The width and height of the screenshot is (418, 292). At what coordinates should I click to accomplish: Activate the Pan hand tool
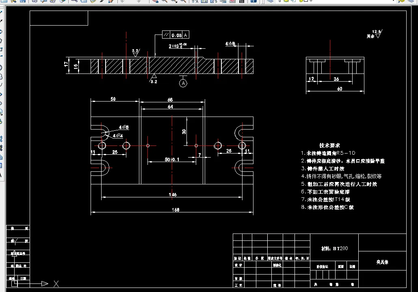(x=156, y=1)
